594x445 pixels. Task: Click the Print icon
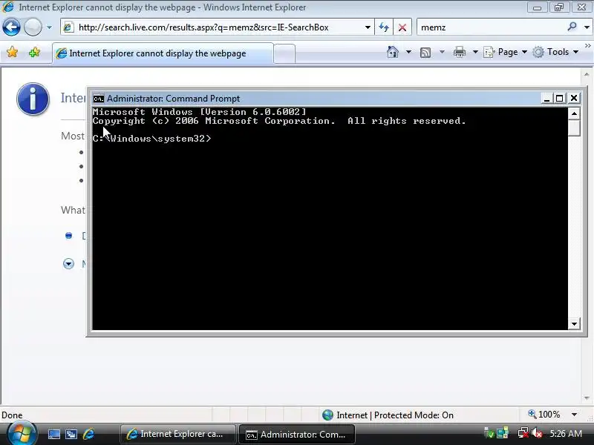tap(459, 52)
